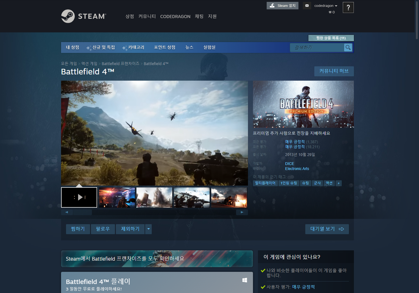Open the 지원 top menu
419x293 pixels.
[x=212, y=16]
